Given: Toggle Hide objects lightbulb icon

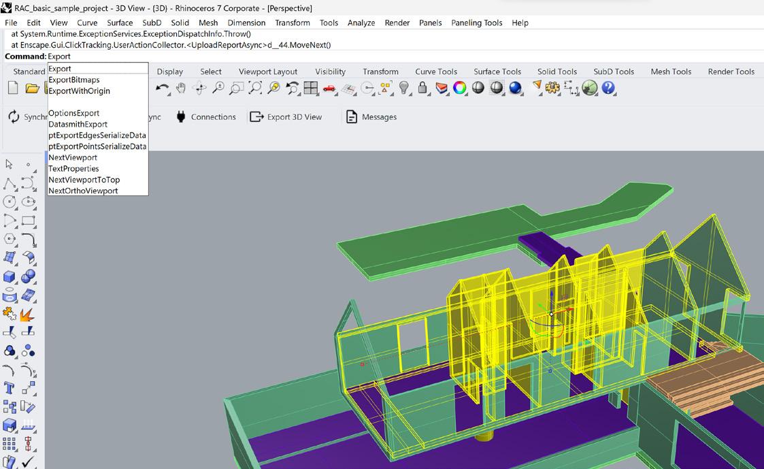Looking at the screenshot, I should point(404,88).
